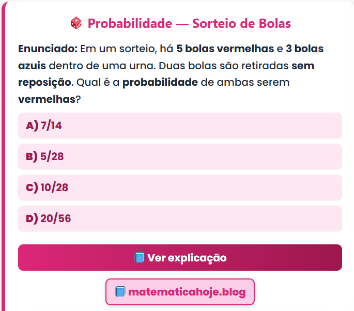Click the bold 'Enunciado:' label

coord(48,49)
